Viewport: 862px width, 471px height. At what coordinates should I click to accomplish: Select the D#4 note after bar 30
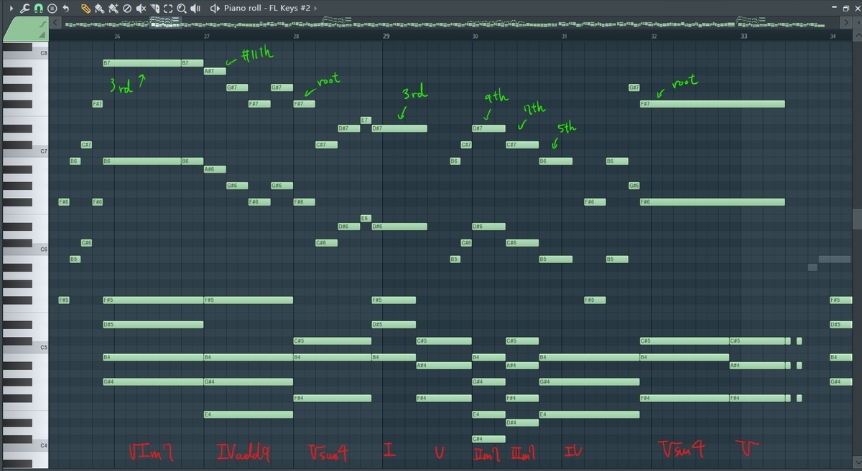(x=522, y=423)
